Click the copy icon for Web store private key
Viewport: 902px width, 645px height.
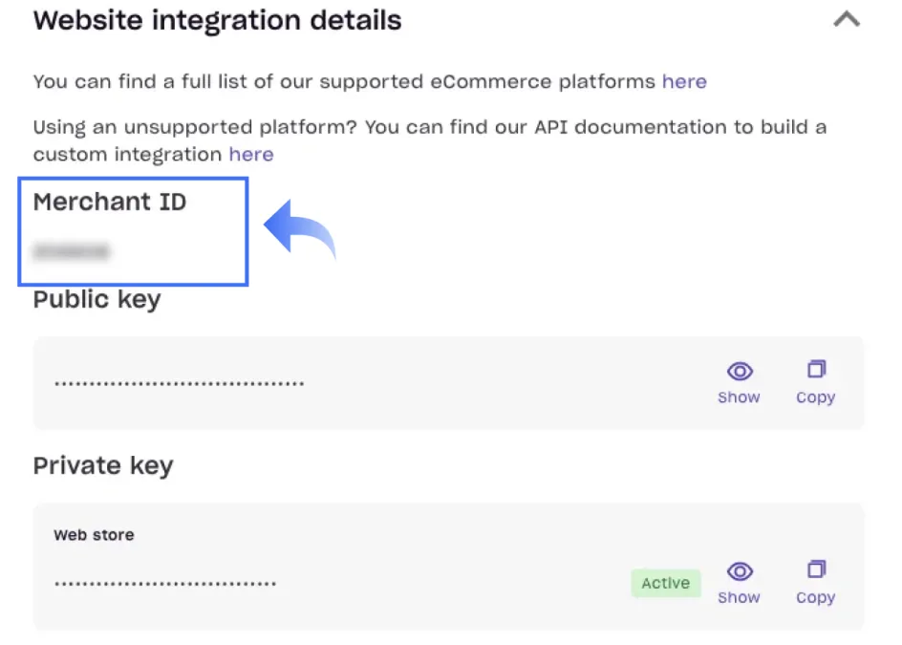click(x=816, y=570)
